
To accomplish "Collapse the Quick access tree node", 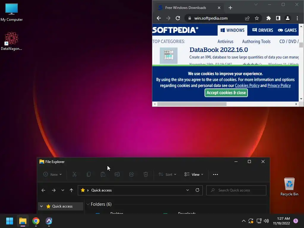I will pos(41,206).
